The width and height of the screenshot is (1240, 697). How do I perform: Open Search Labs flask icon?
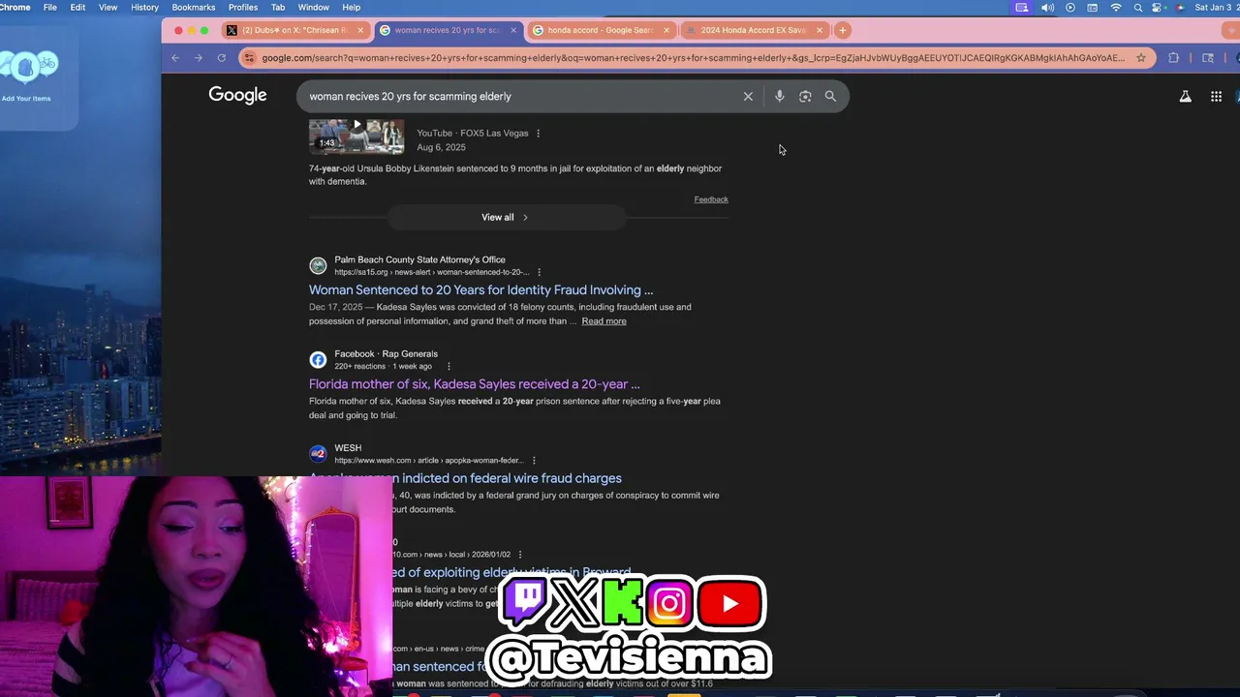tap(1185, 96)
